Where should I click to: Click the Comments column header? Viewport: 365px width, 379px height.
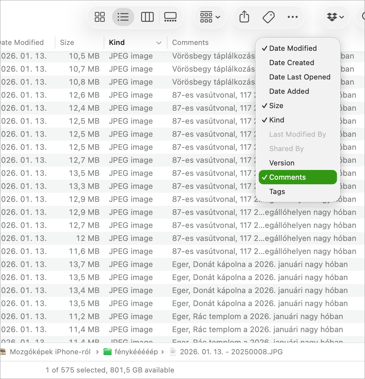click(x=190, y=43)
